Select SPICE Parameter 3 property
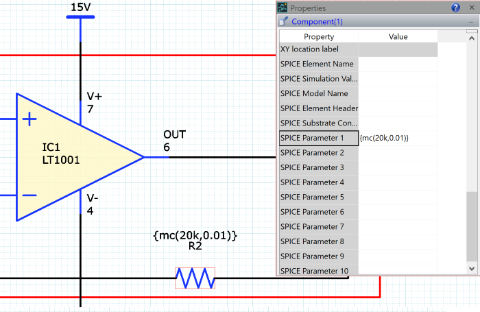This screenshot has height=312, width=480. 319,167
